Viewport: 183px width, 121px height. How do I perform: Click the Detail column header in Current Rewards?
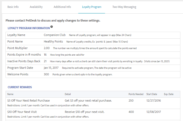[x=68, y=94]
